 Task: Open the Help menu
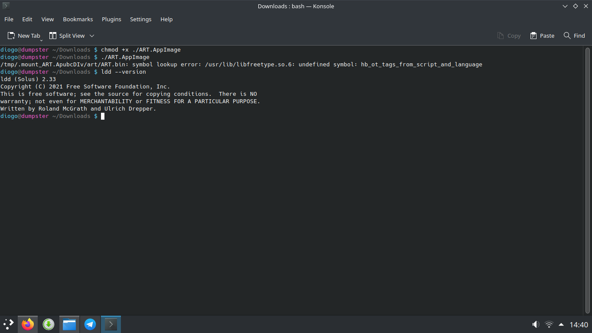pyautogui.click(x=166, y=19)
